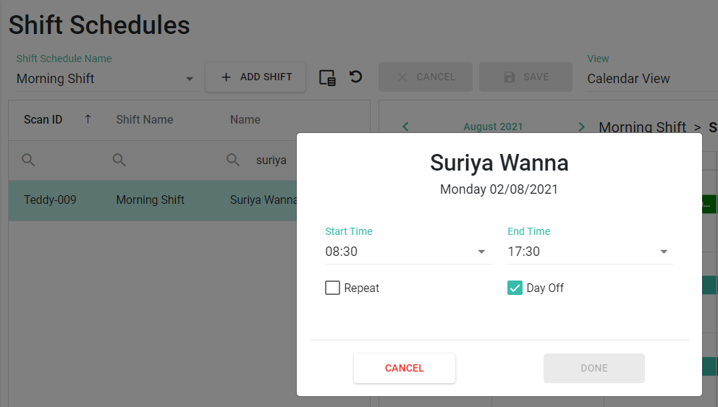The image size is (718, 407).
Task: Click the Add Shift button
Action: point(255,77)
